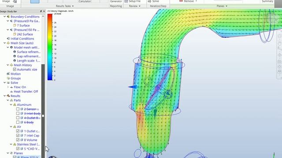Viewport: 282px width, 158px height.
Task: Click the Calculator ribbon button
Action: (85, 1)
